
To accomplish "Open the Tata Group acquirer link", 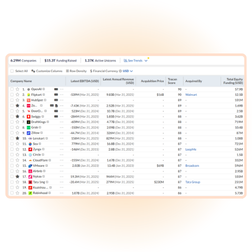I will coord(193,182).
